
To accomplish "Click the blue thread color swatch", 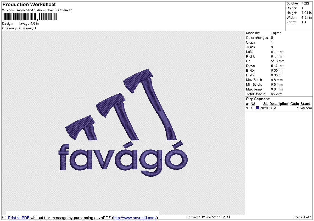I will tap(258, 108).
